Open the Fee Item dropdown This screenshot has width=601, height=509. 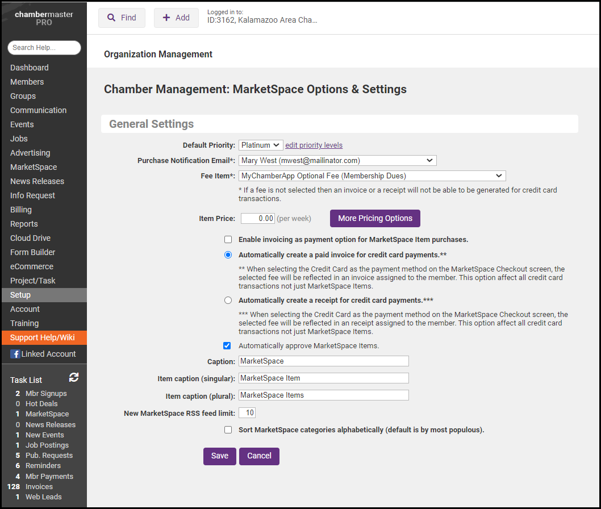372,176
